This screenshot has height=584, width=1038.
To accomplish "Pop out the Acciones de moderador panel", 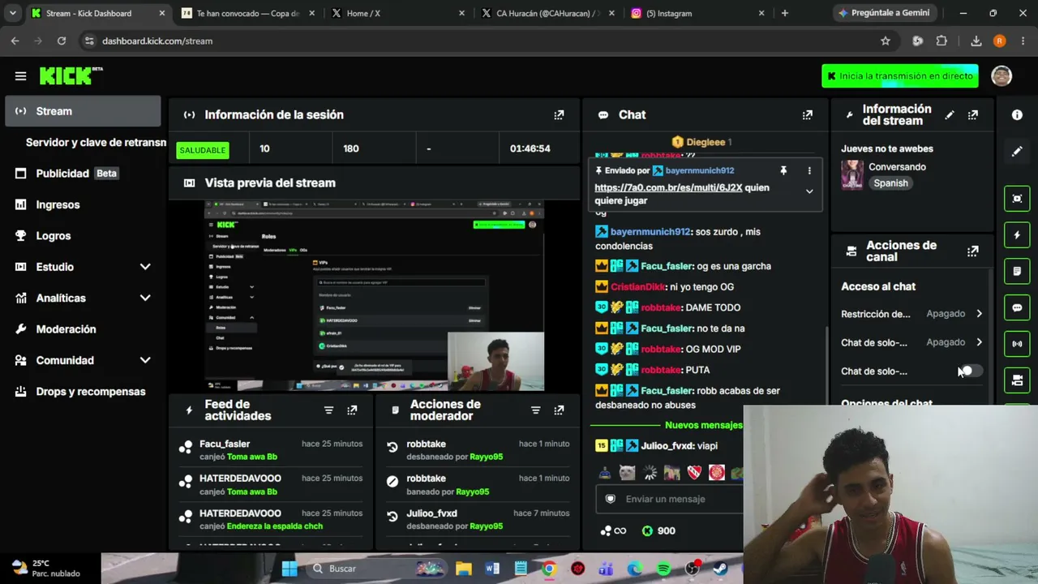I will (x=559, y=410).
